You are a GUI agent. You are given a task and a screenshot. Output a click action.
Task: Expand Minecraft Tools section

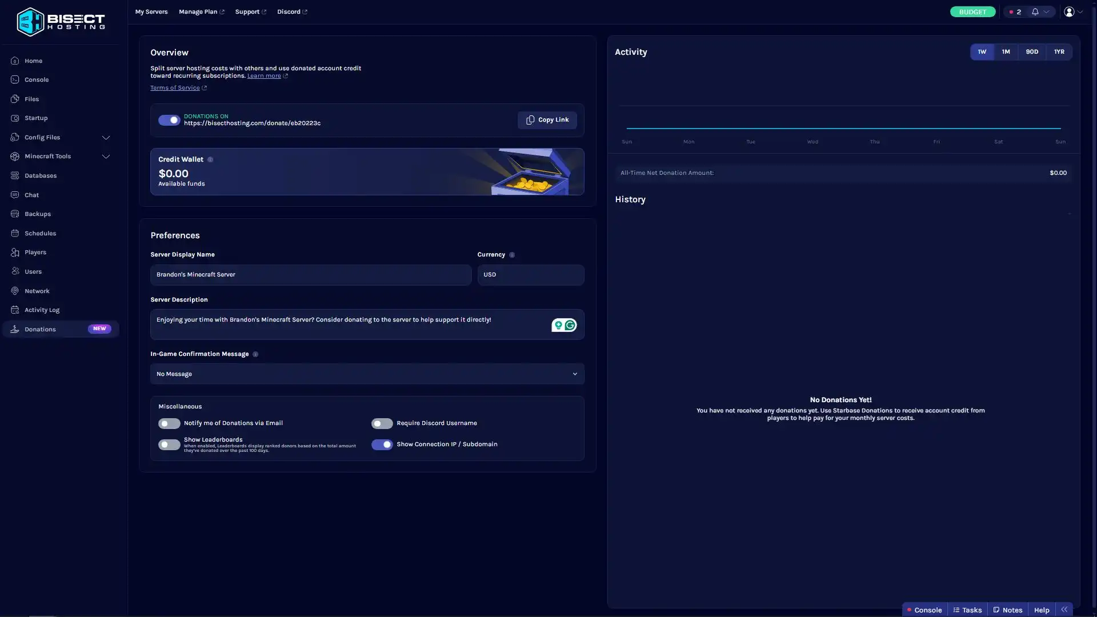pyautogui.click(x=106, y=157)
